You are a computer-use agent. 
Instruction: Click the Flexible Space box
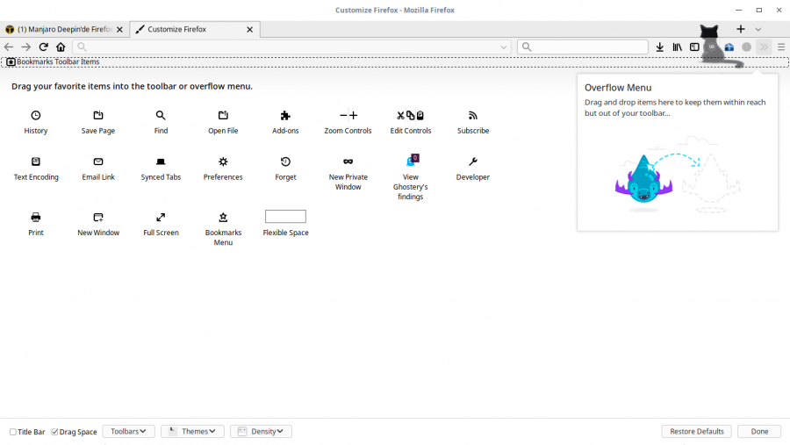coord(285,217)
